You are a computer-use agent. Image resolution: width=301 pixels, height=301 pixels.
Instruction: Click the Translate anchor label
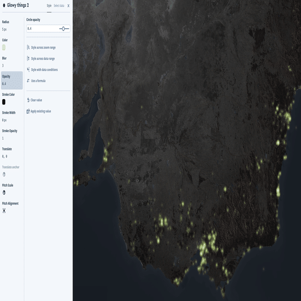[x=11, y=167]
